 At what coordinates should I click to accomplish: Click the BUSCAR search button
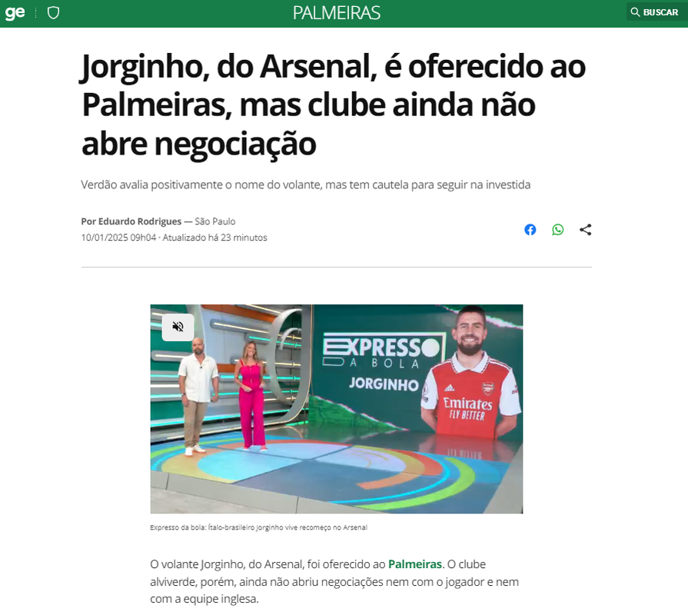click(x=655, y=12)
